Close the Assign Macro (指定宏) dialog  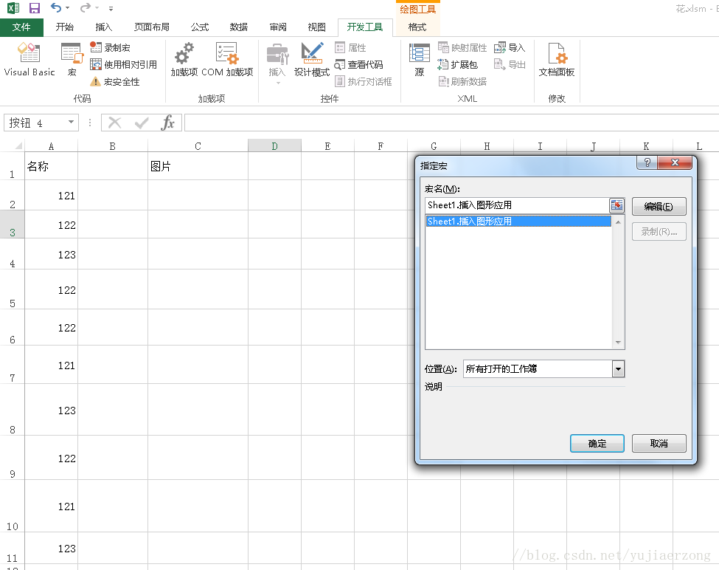pos(675,162)
